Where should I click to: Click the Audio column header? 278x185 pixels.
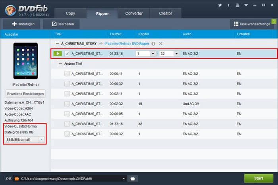tap(187, 34)
